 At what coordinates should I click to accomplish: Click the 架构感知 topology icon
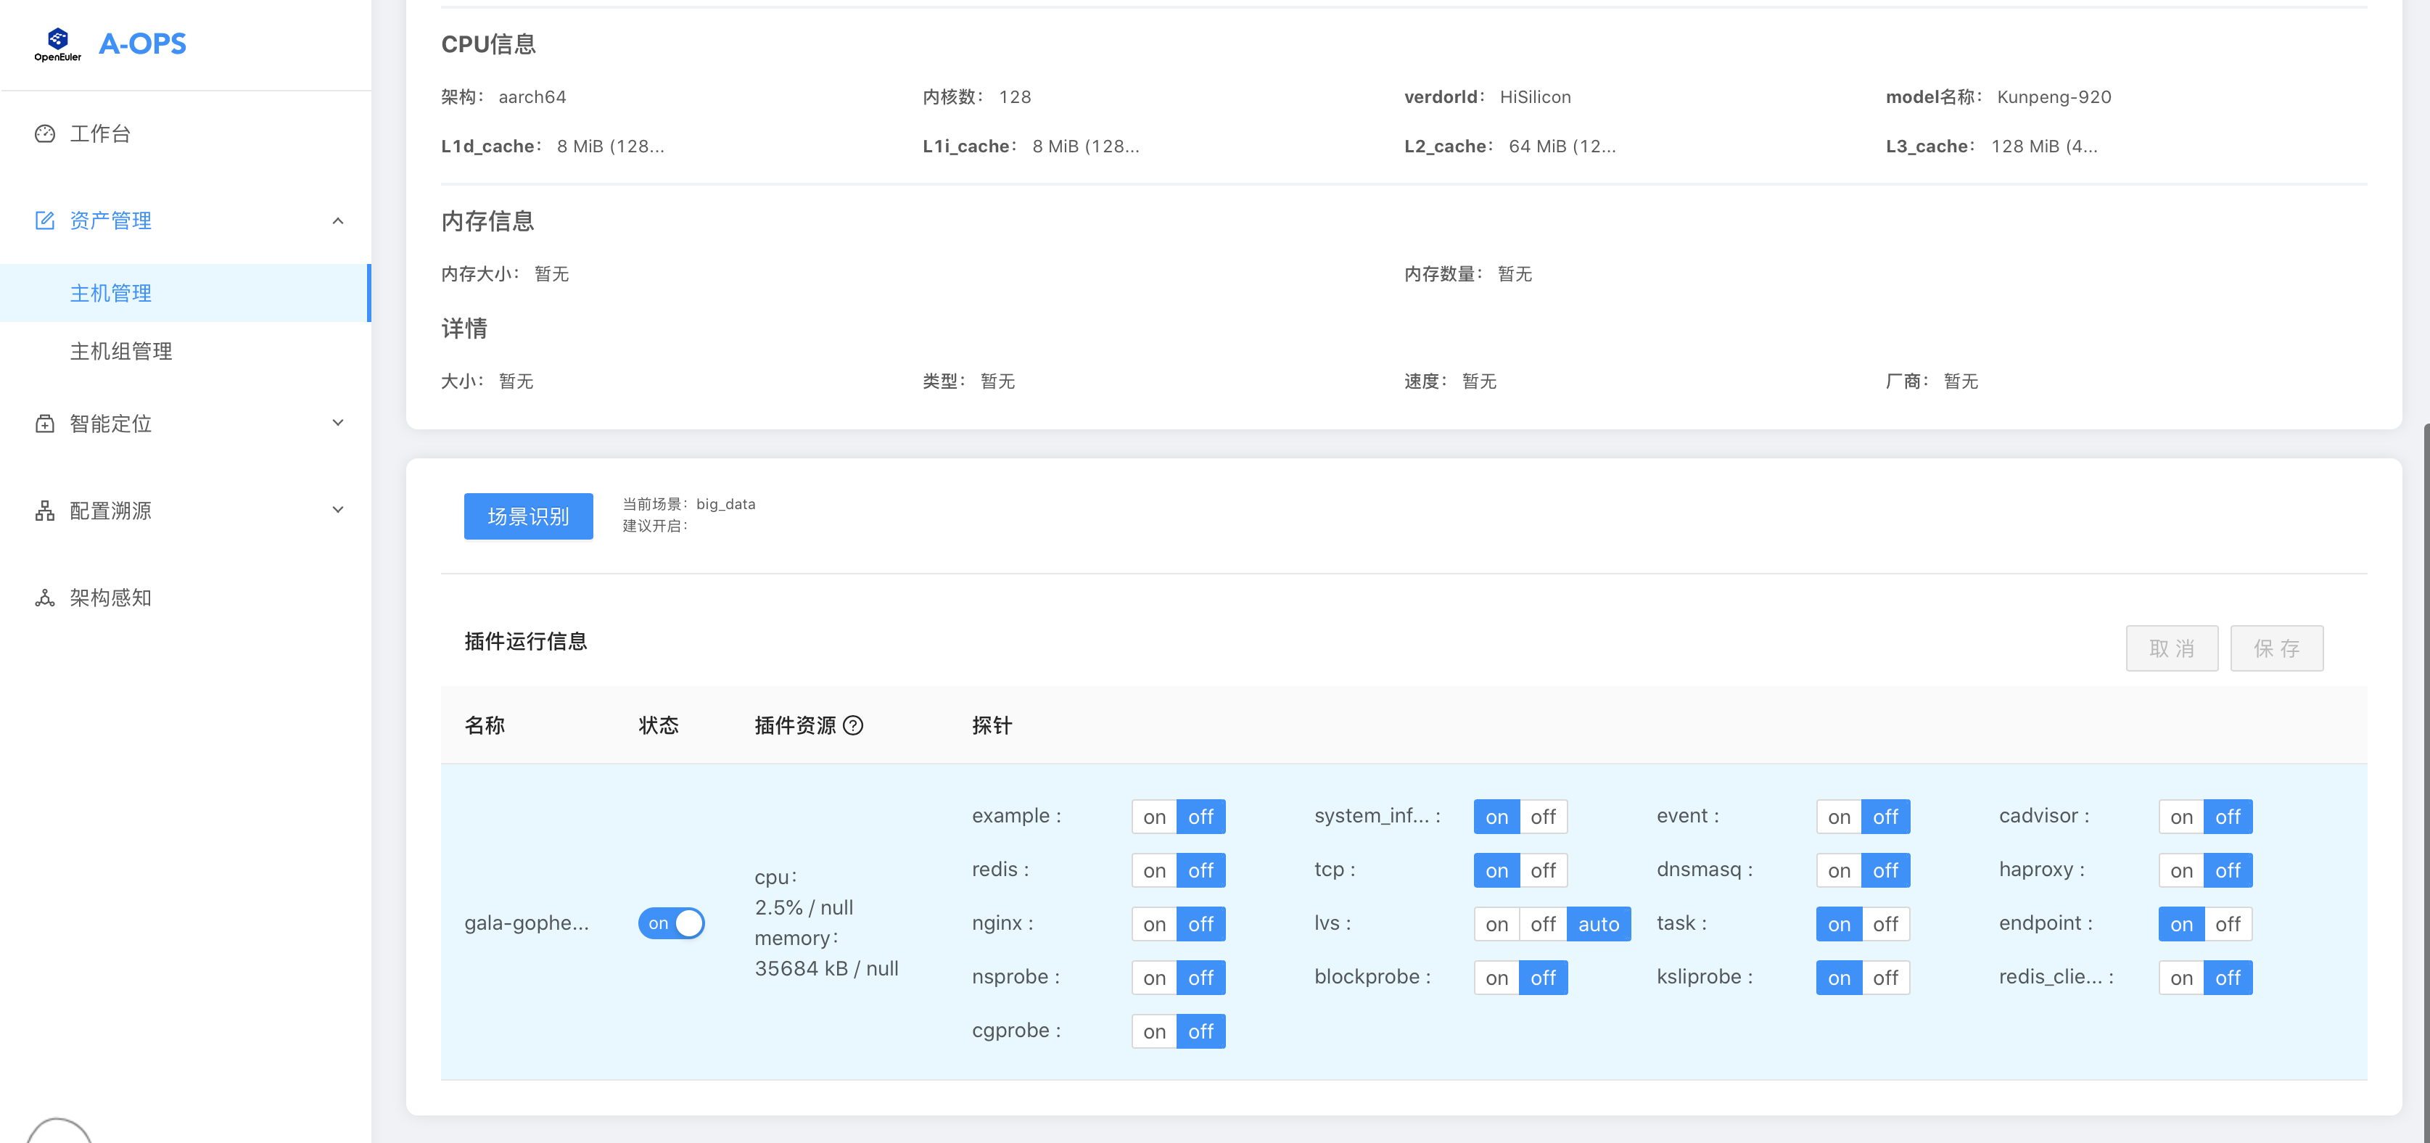click(x=44, y=598)
